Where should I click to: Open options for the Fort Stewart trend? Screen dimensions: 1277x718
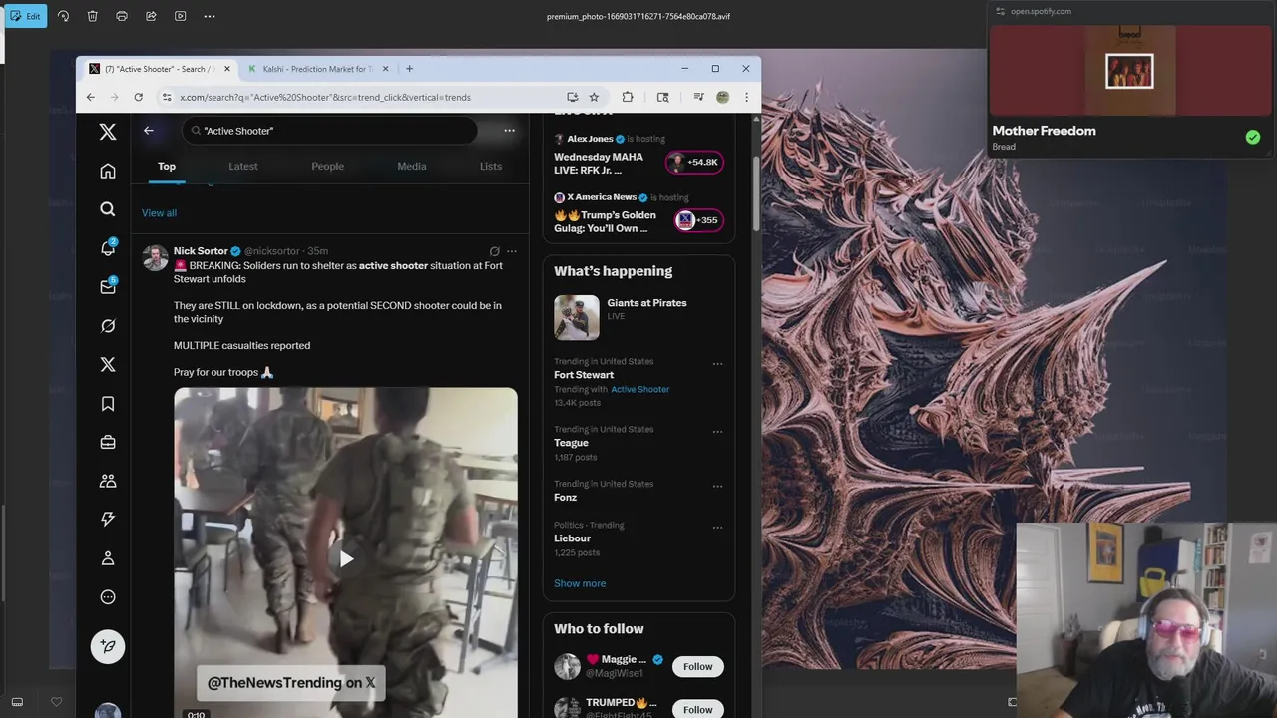(717, 364)
